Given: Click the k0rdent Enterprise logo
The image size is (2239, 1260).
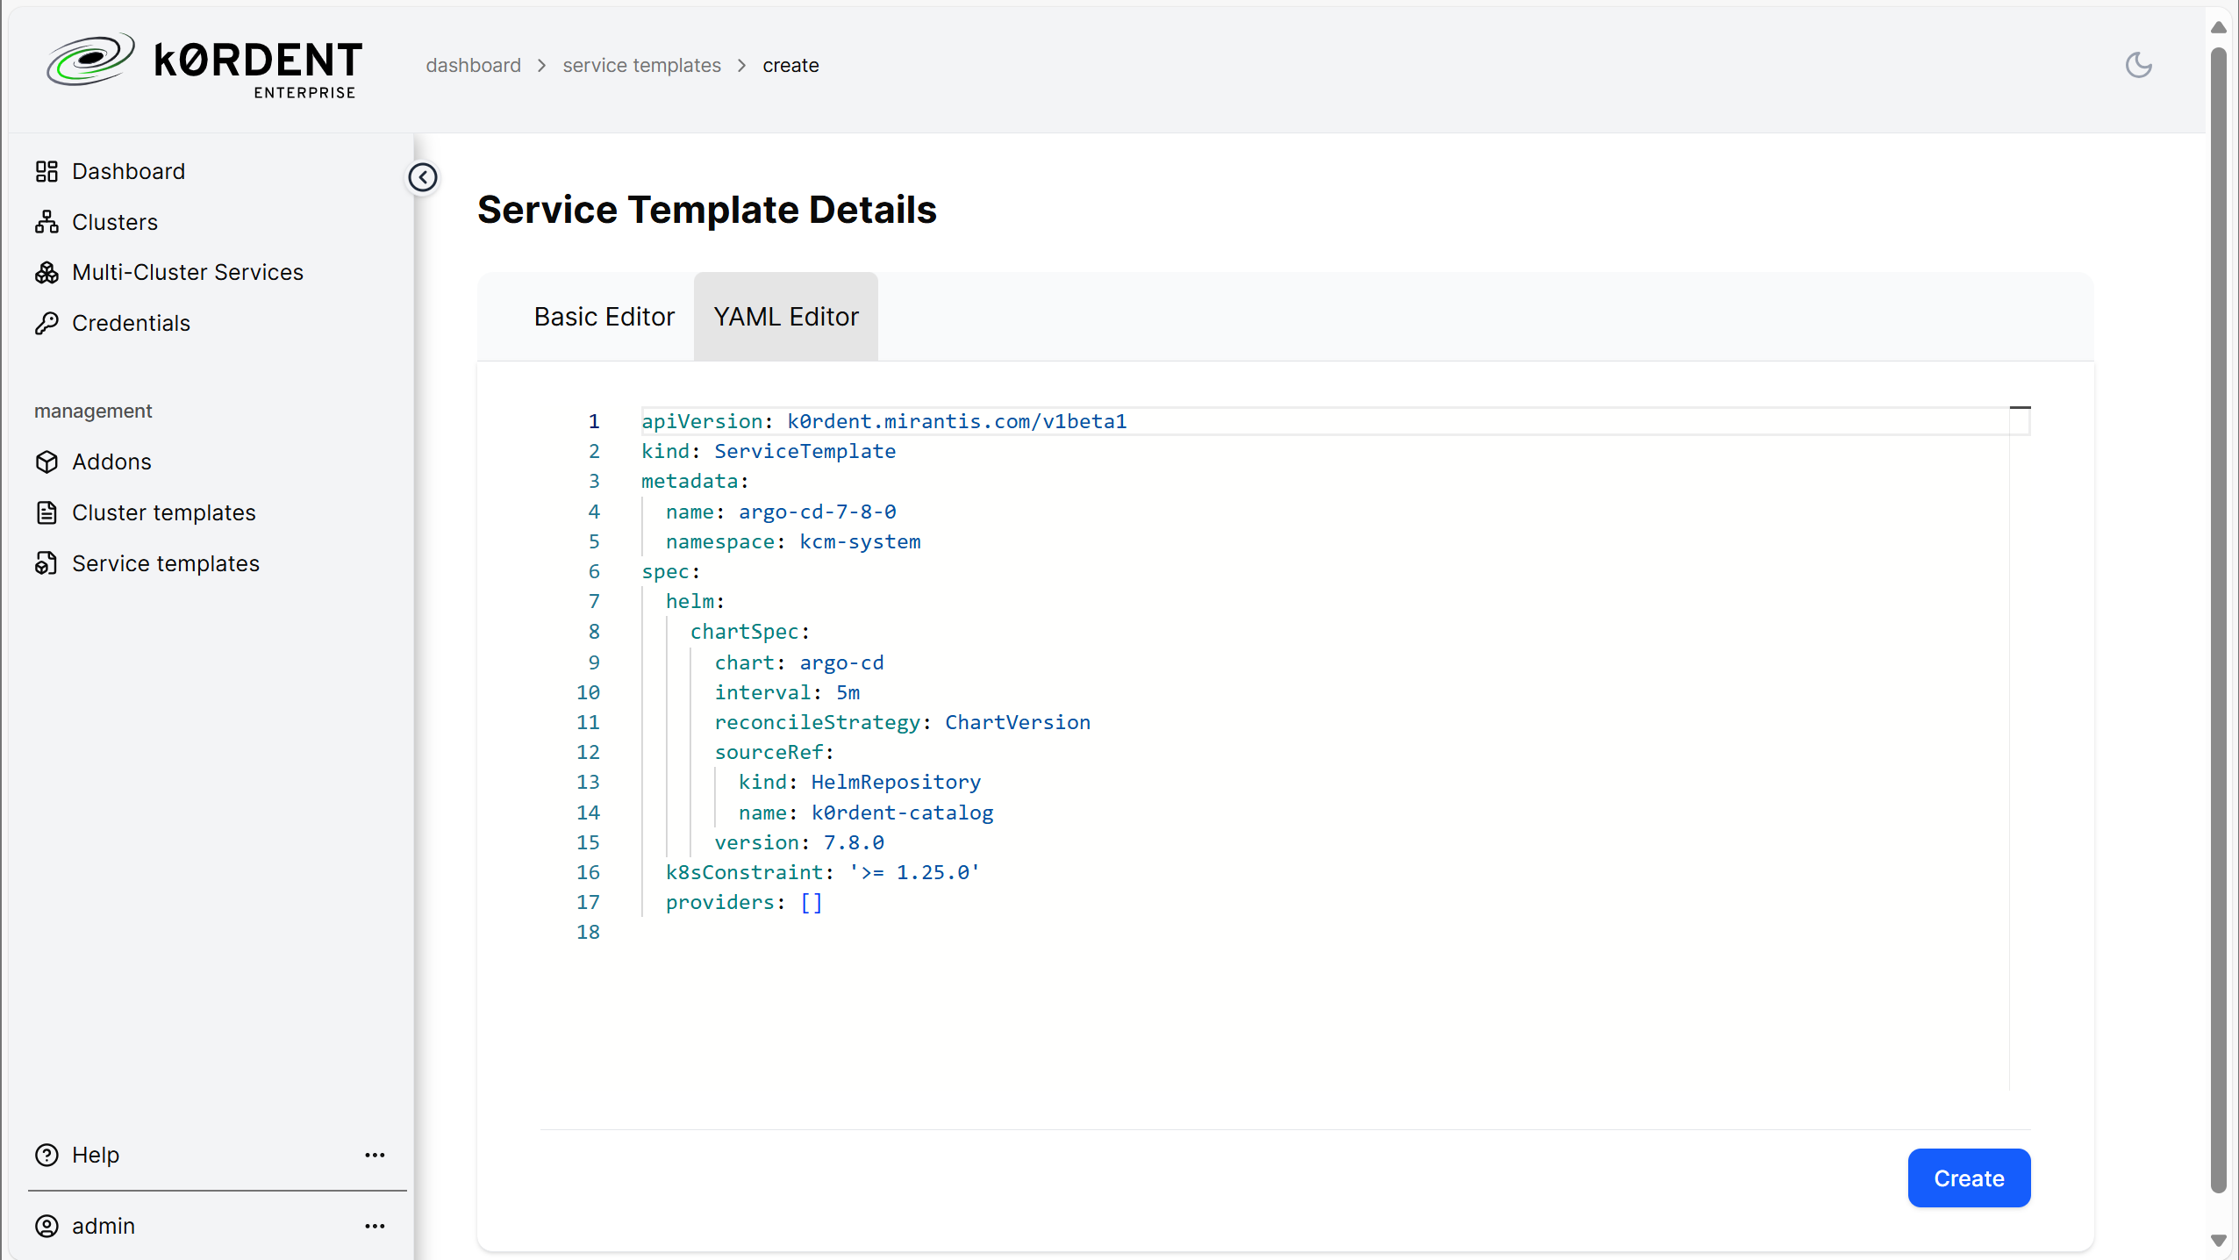Looking at the screenshot, I should (204, 64).
